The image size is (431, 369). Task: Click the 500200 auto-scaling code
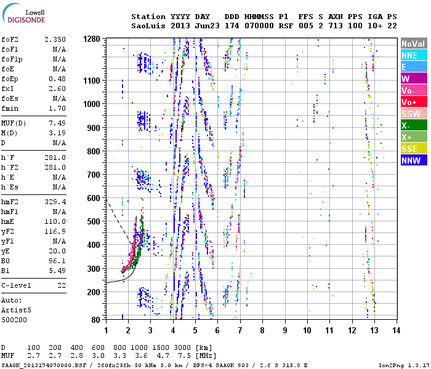(x=14, y=320)
